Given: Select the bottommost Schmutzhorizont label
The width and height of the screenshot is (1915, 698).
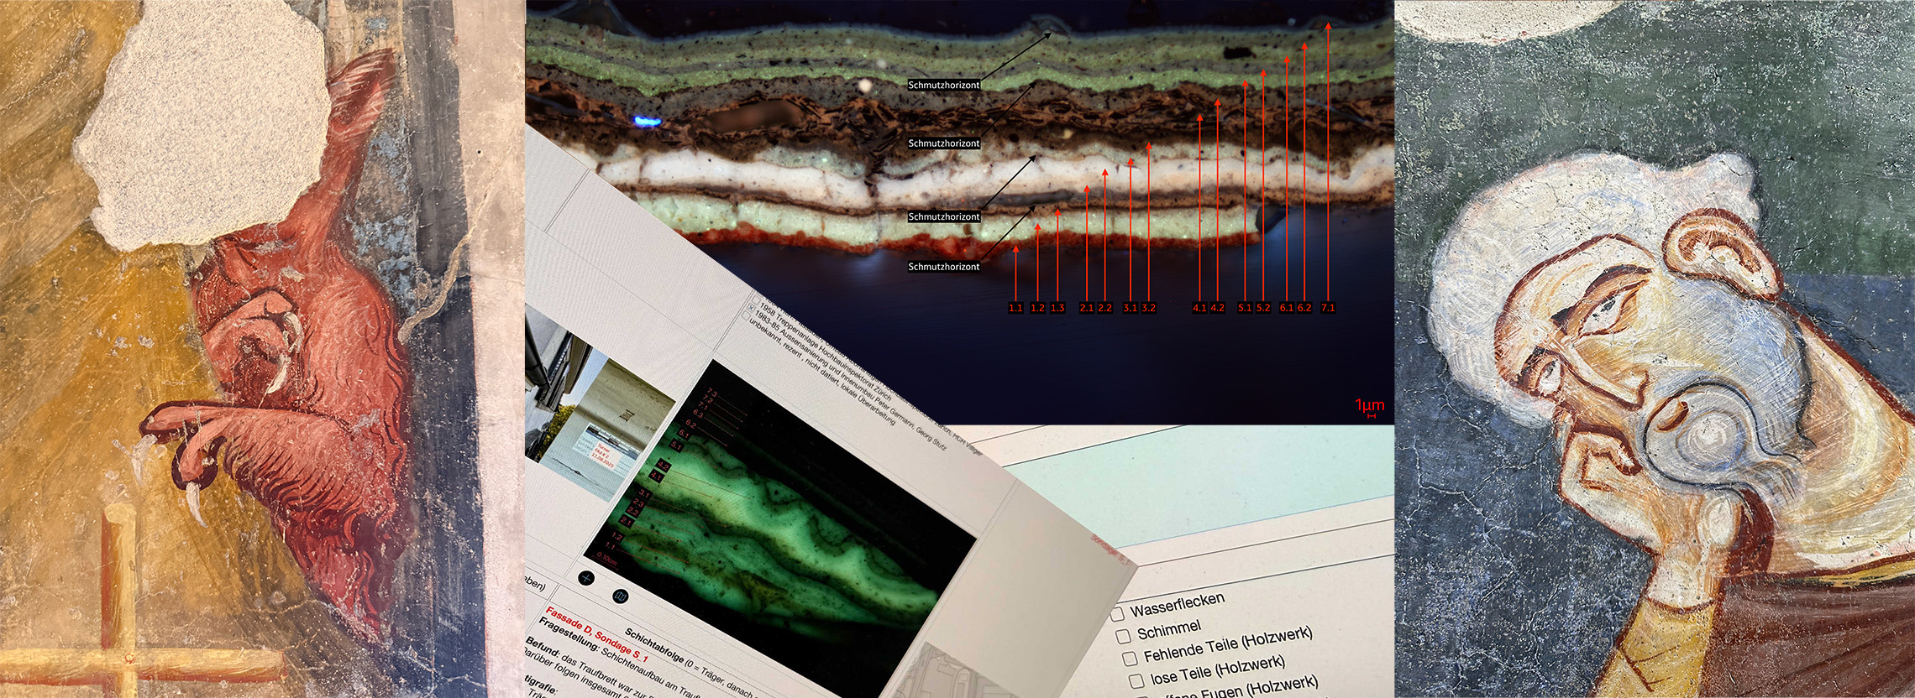Looking at the screenshot, I should tap(943, 267).
